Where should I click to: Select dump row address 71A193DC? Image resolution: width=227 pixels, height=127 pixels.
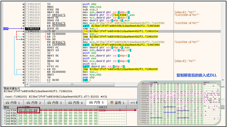10,110
